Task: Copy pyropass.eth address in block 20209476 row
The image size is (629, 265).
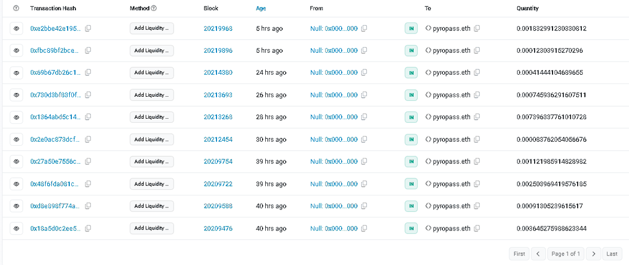Action: (x=477, y=228)
